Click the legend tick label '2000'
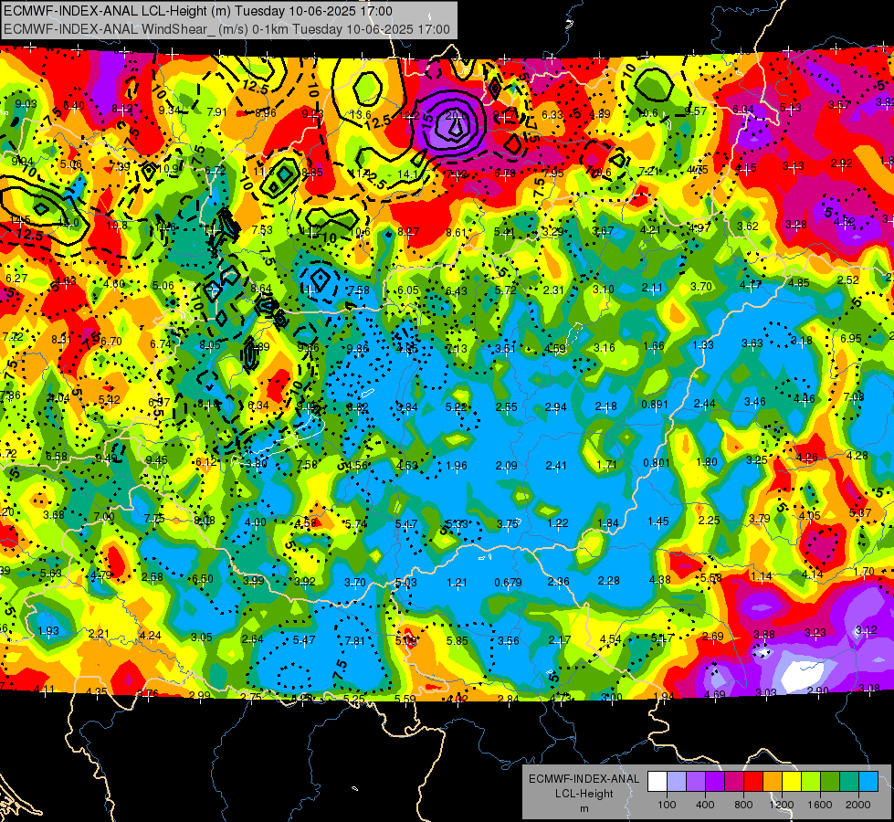Image resolution: width=894 pixels, height=822 pixels. coord(858,805)
